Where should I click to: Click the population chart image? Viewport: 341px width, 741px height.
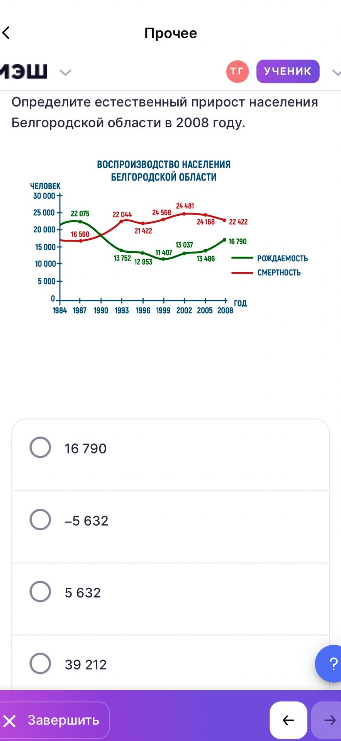coord(169,237)
